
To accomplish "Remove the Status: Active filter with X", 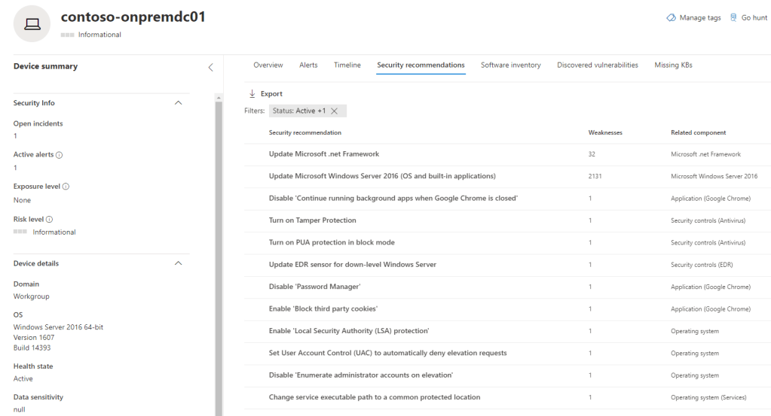I will (x=334, y=111).
